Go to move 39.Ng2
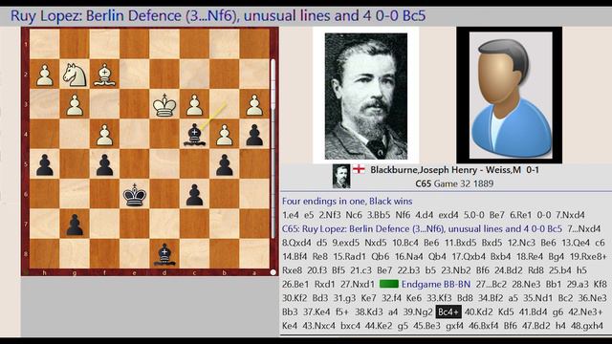Viewport: 612px width, 344px height. 418,312
